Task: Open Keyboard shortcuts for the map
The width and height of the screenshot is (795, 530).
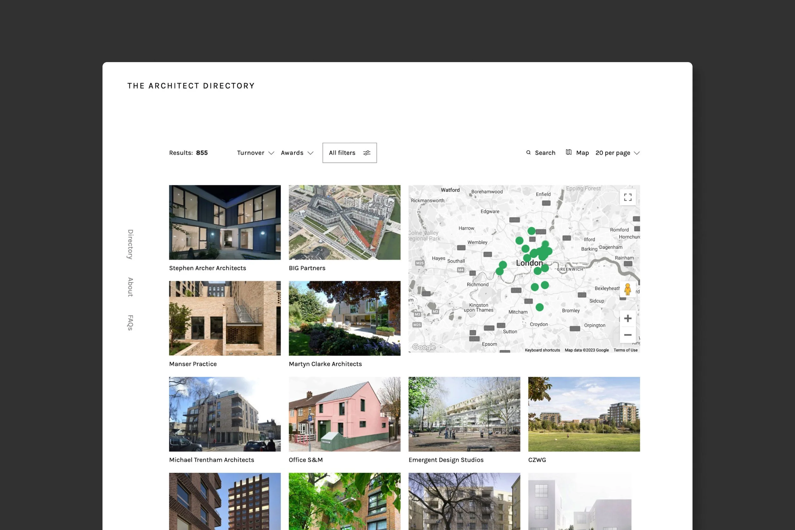Action: (x=542, y=350)
